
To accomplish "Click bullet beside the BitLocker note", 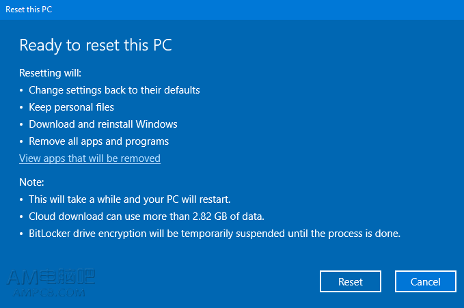I will pos(21,234).
